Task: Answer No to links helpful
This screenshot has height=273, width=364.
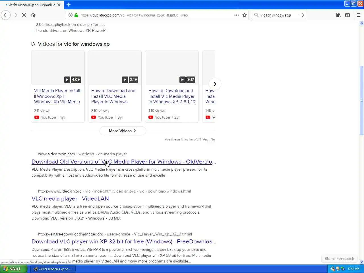Action: [x=213, y=139]
